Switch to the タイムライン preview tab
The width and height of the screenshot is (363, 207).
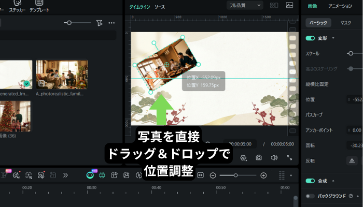(x=139, y=7)
